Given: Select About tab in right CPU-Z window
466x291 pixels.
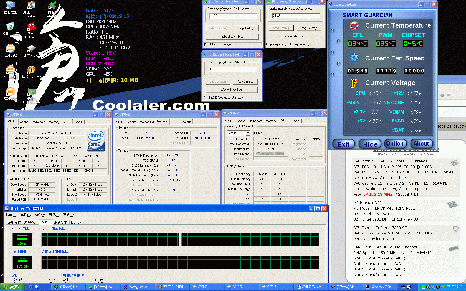Looking at the screenshot, I should (295, 121).
